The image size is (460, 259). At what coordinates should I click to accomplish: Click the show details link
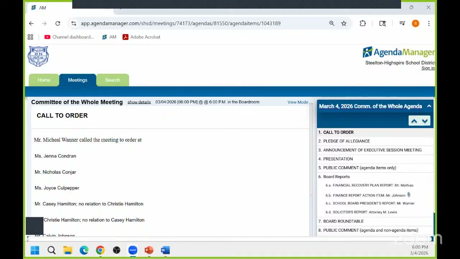click(x=139, y=102)
